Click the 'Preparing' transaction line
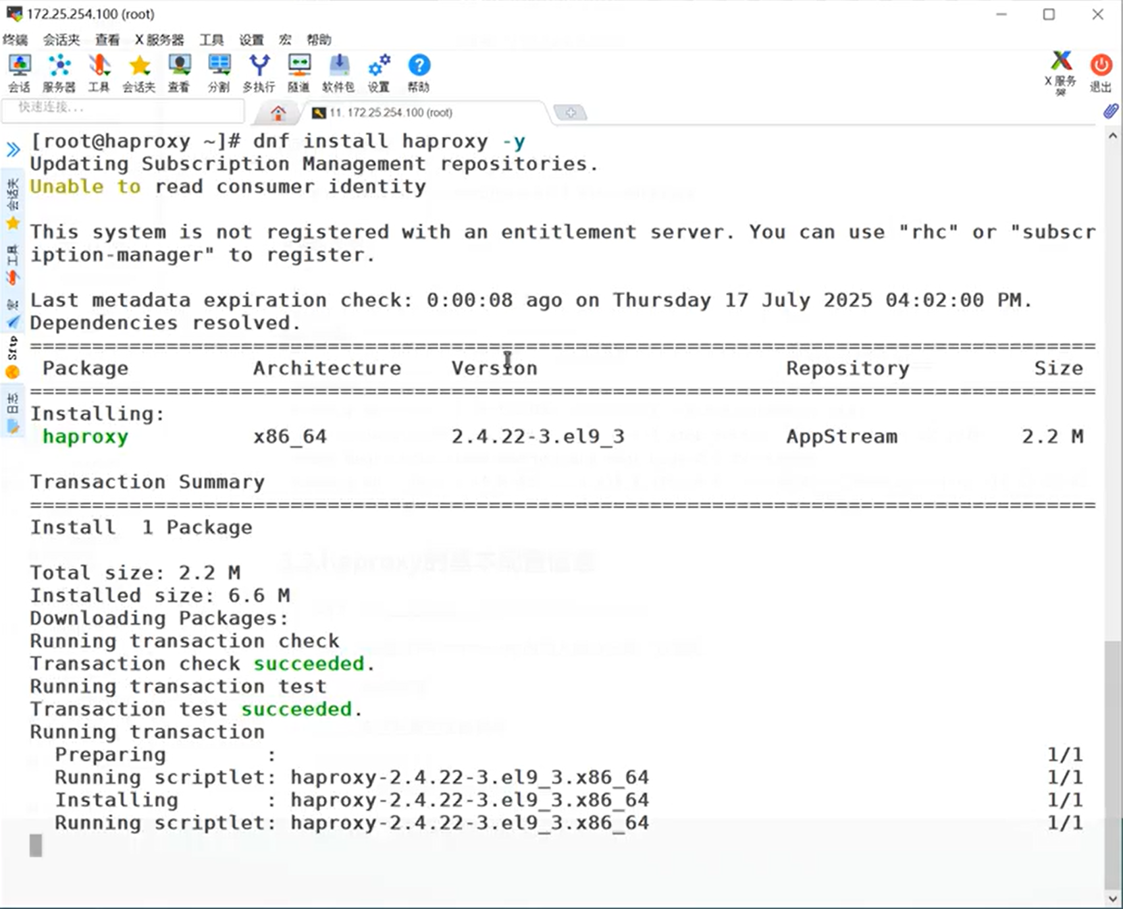 (110, 754)
